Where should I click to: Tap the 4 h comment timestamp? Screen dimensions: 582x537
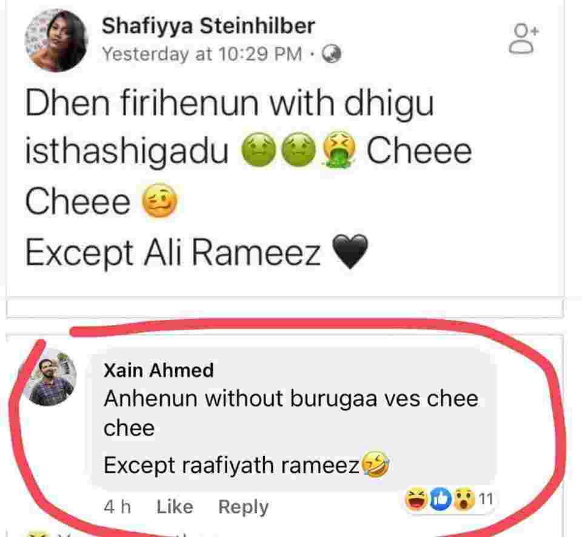click(117, 507)
